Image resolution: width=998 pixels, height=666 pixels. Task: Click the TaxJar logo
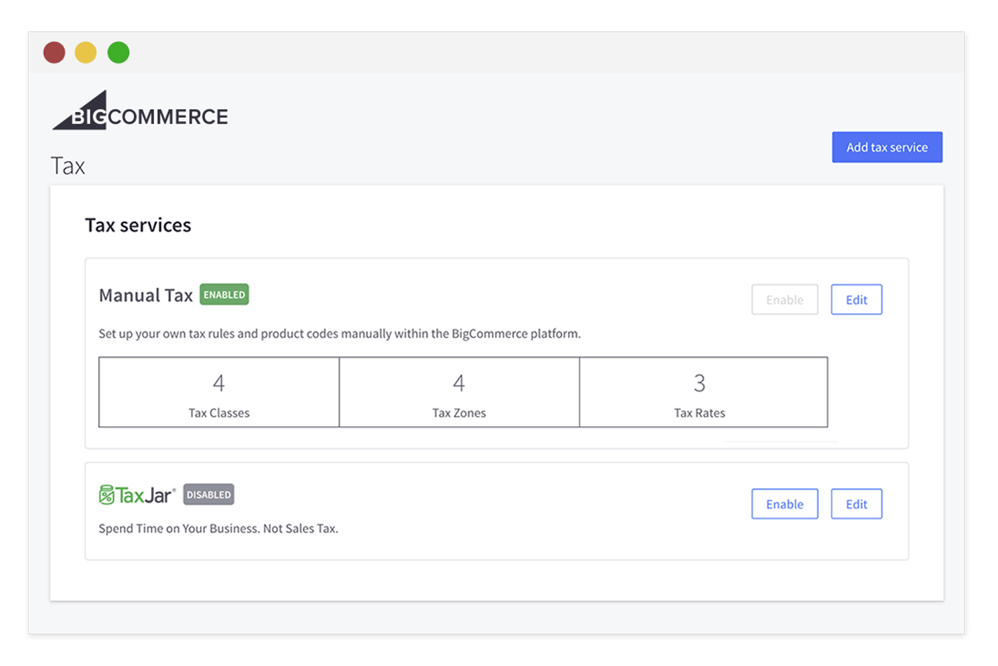[x=137, y=495]
